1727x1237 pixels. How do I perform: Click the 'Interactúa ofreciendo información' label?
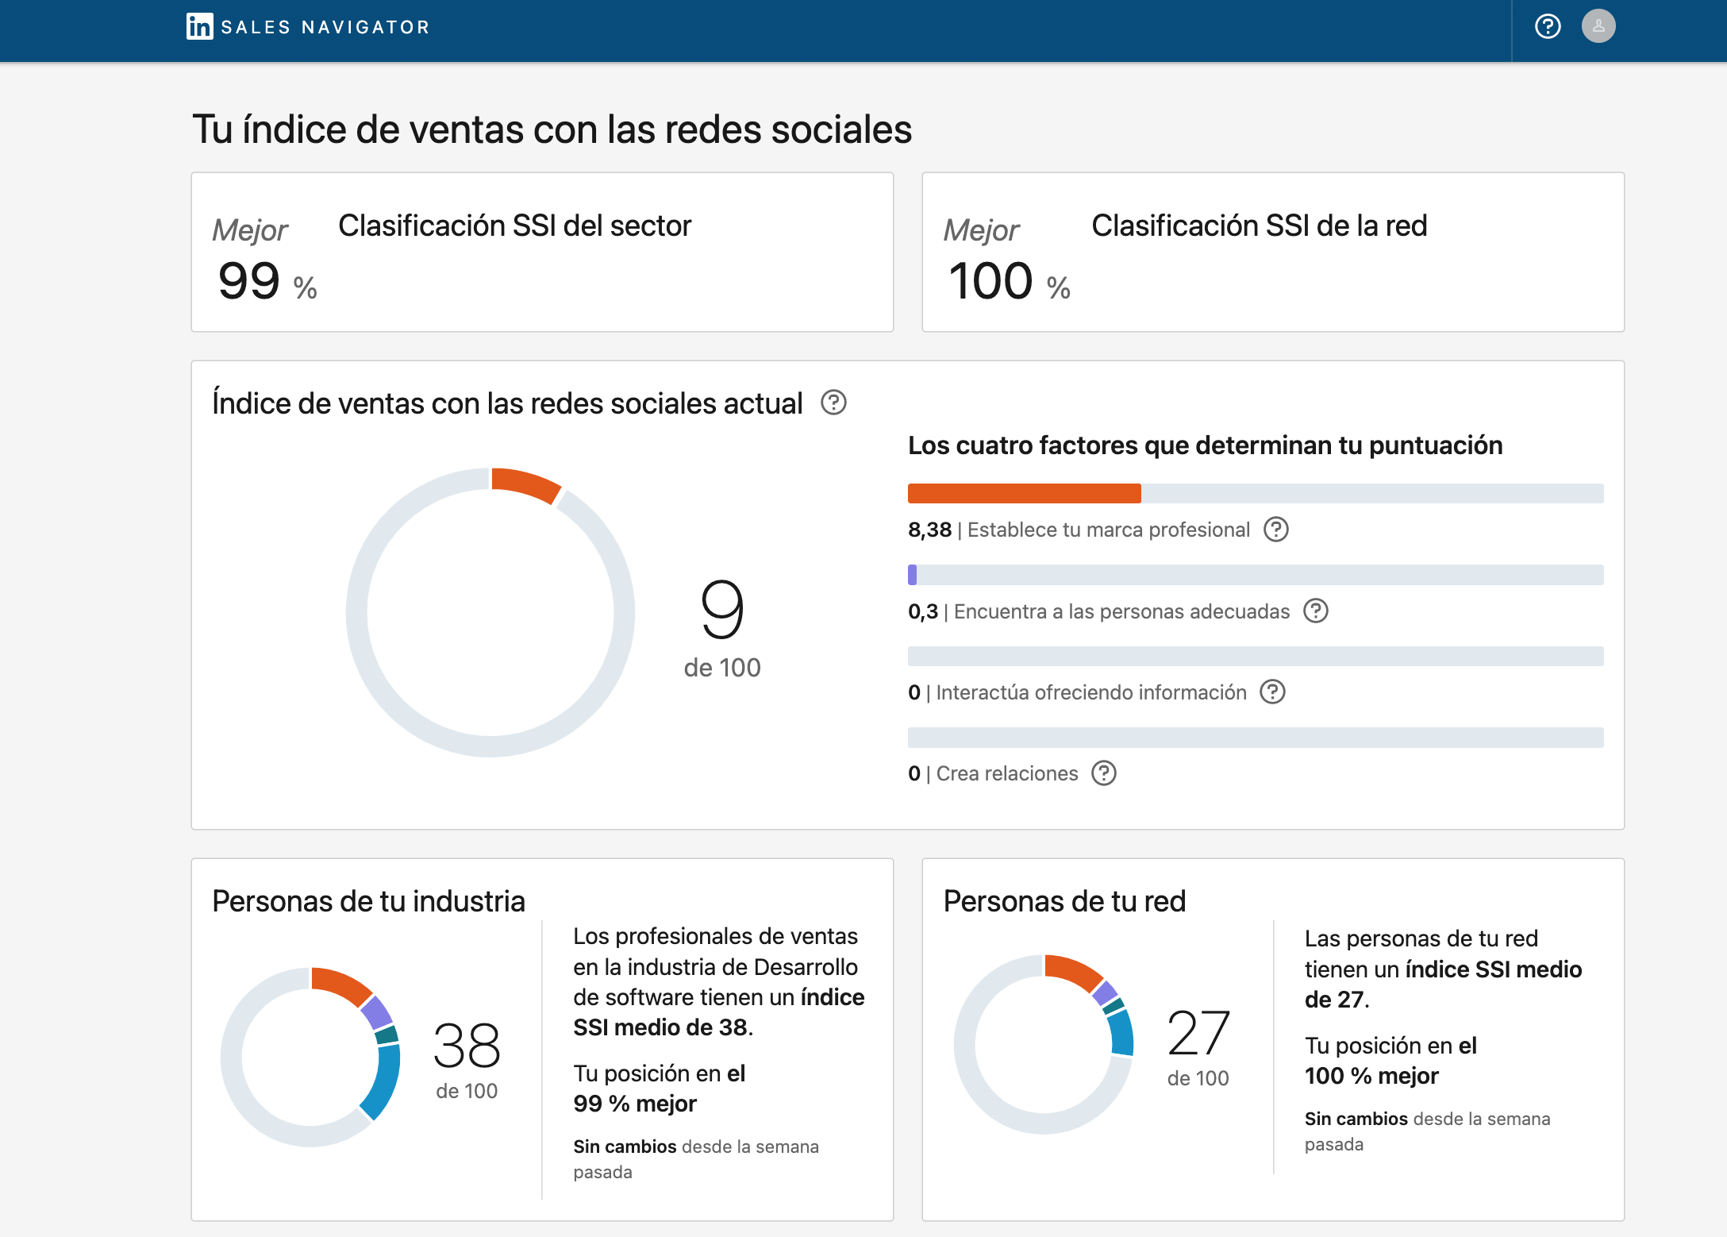tap(1091, 692)
